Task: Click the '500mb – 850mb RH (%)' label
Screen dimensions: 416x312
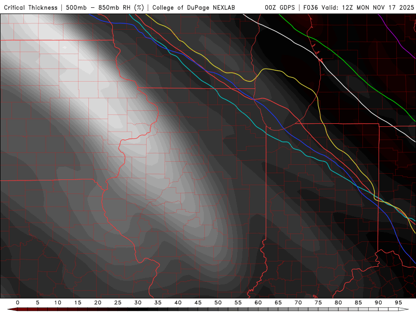Action: 105,7
